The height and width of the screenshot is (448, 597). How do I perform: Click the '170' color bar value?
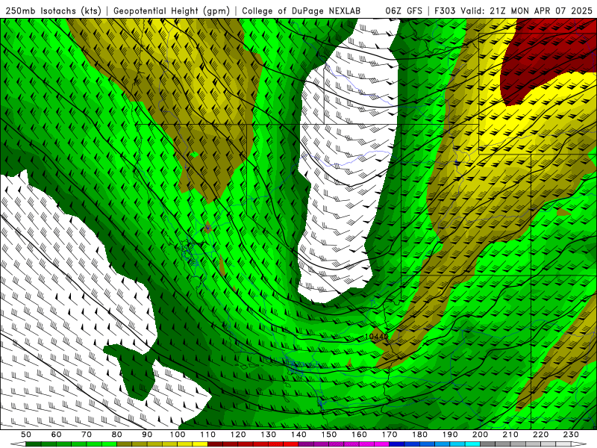pyautogui.click(x=390, y=435)
